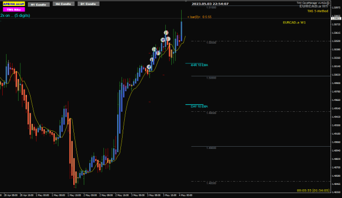Switch to the D1 Candle view
The image size is (342, 198).
pyautogui.click(x=89, y=4)
